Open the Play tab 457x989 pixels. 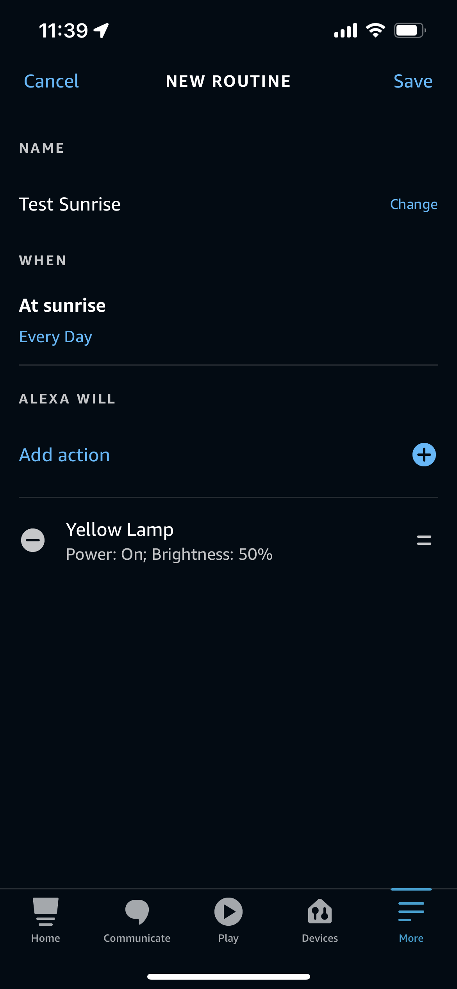coord(228,919)
